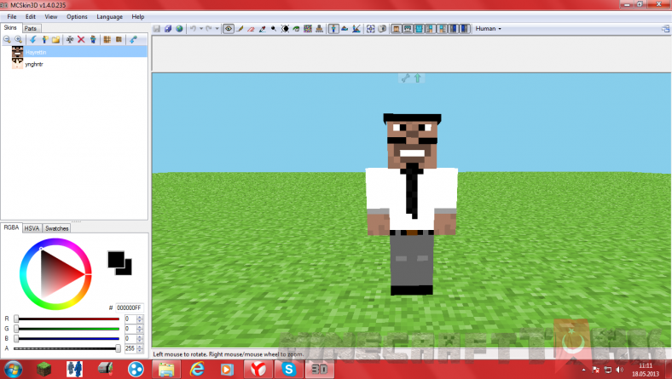The width and height of the screenshot is (672, 379).
Task: Select the Dodge/Burn tool
Action: [274, 29]
